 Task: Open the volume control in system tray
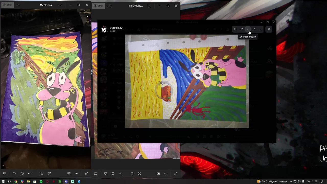point(299,181)
